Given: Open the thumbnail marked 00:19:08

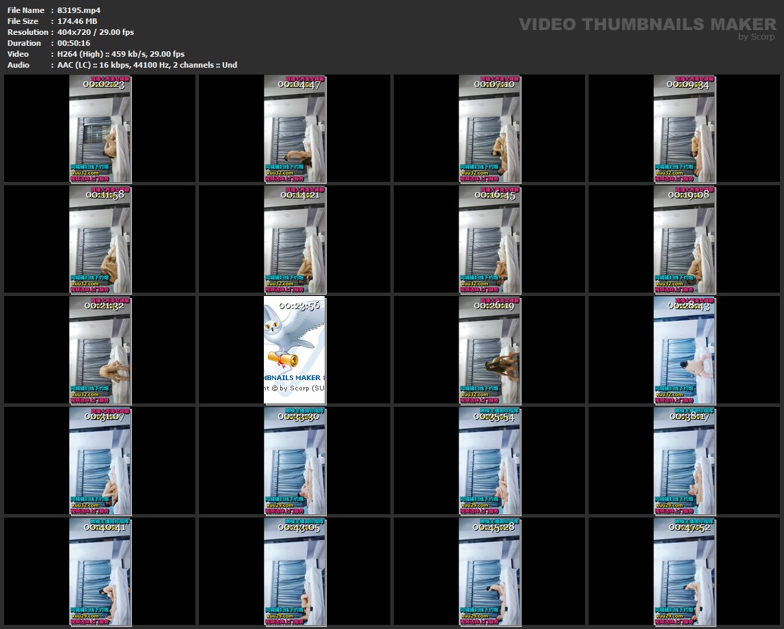Looking at the screenshot, I should coord(684,239).
